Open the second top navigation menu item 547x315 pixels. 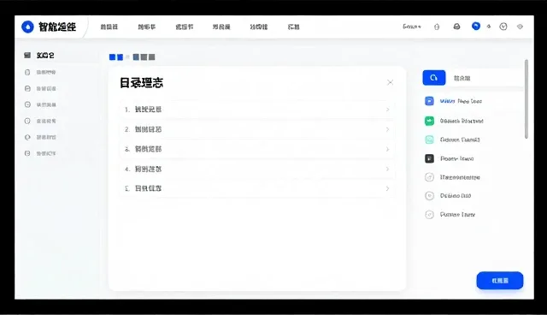147,27
